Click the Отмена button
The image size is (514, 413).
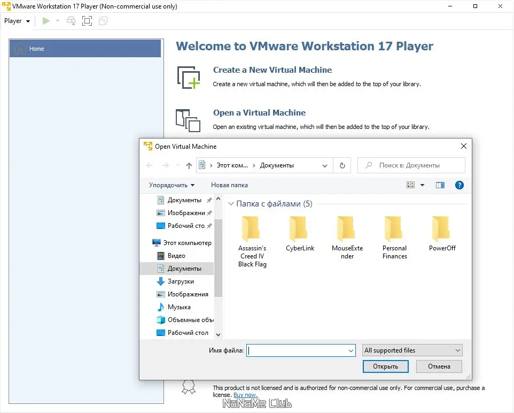click(439, 366)
